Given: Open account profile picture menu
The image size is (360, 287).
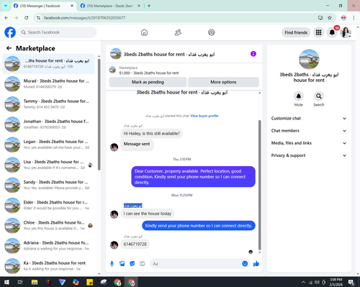Looking at the screenshot, I should click(x=346, y=32).
